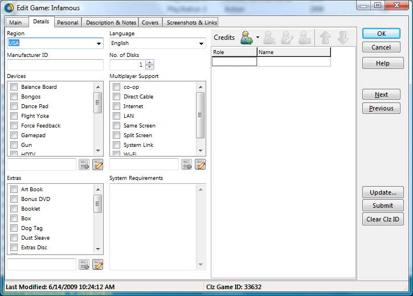This screenshot has width=413, height=296.
Task: Switch to the Covers tab
Action: coord(150,23)
